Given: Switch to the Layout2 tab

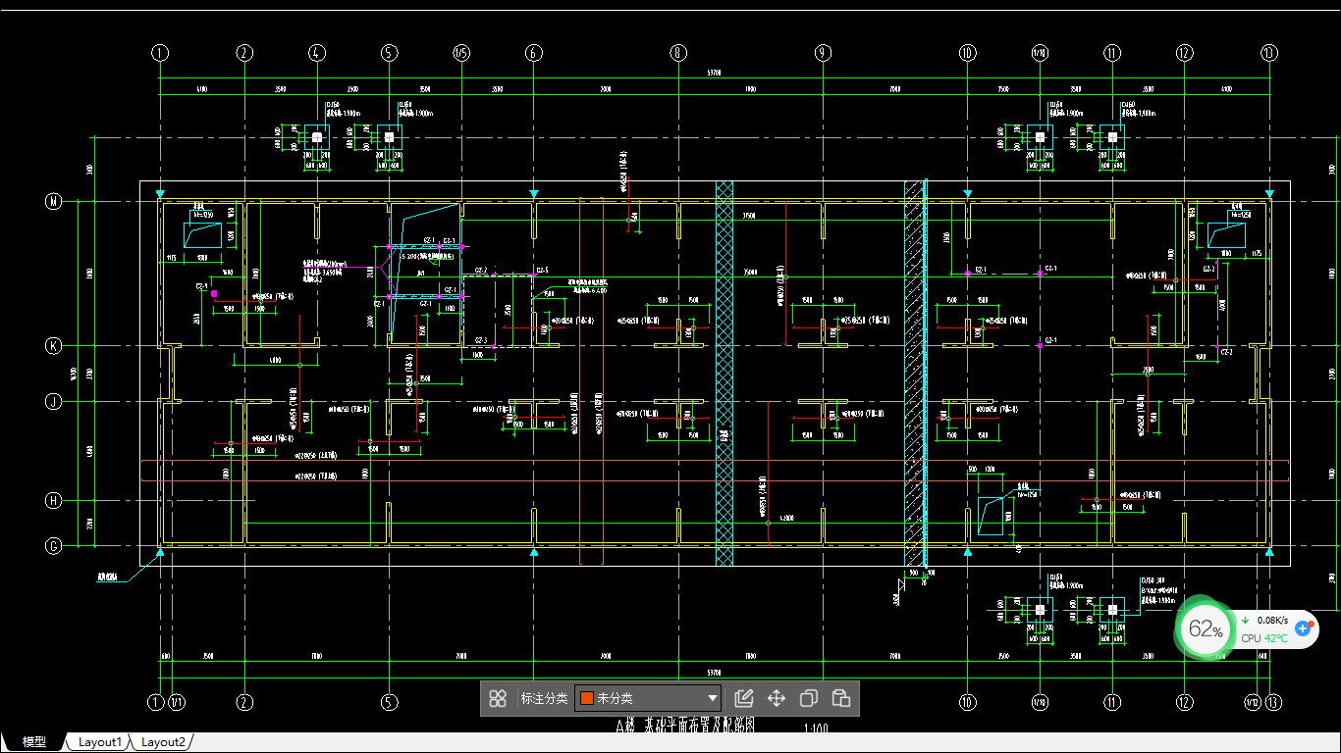Looking at the screenshot, I should pyautogui.click(x=163, y=742).
